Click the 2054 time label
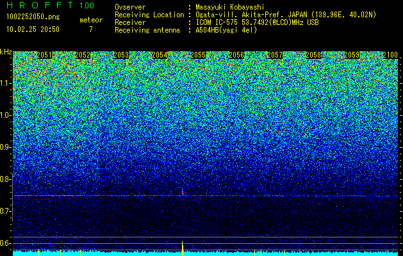The image size is (403, 256). point(160,55)
